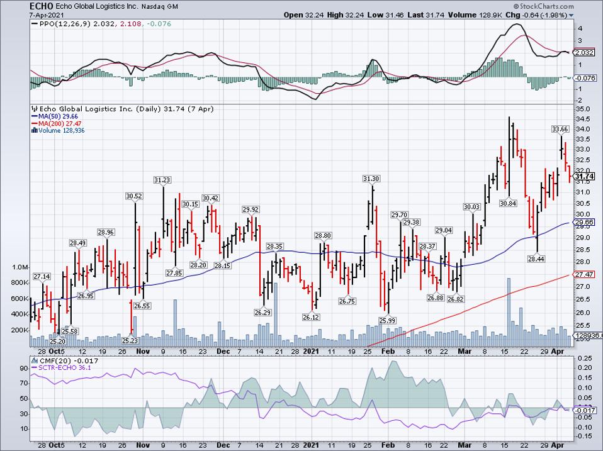603x451 pixels.
Task: Click the 28.96 price label
Action: tap(106, 232)
